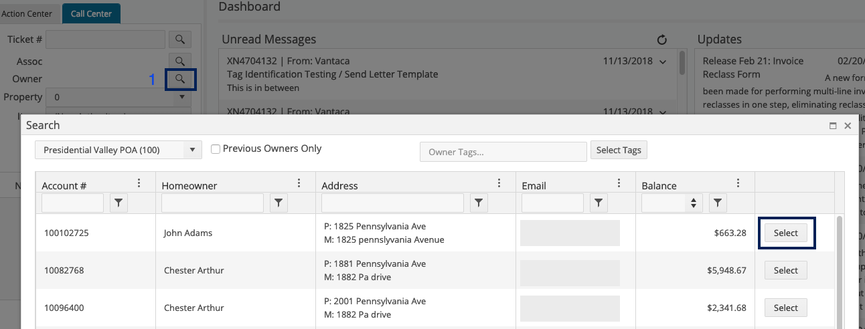This screenshot has height=329, width=865.
Task: Click the Select Tags button
Action: pyautogui.click(x=618, y=150)
